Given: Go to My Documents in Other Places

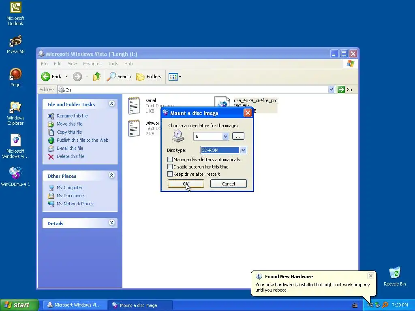Looking at the screenshot, I should (71, 196).
